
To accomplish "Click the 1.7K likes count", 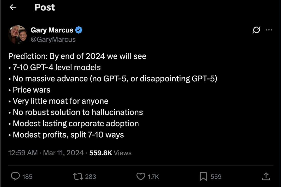I will tap(153, 177).
